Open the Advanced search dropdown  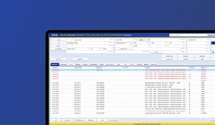[211, 35]
